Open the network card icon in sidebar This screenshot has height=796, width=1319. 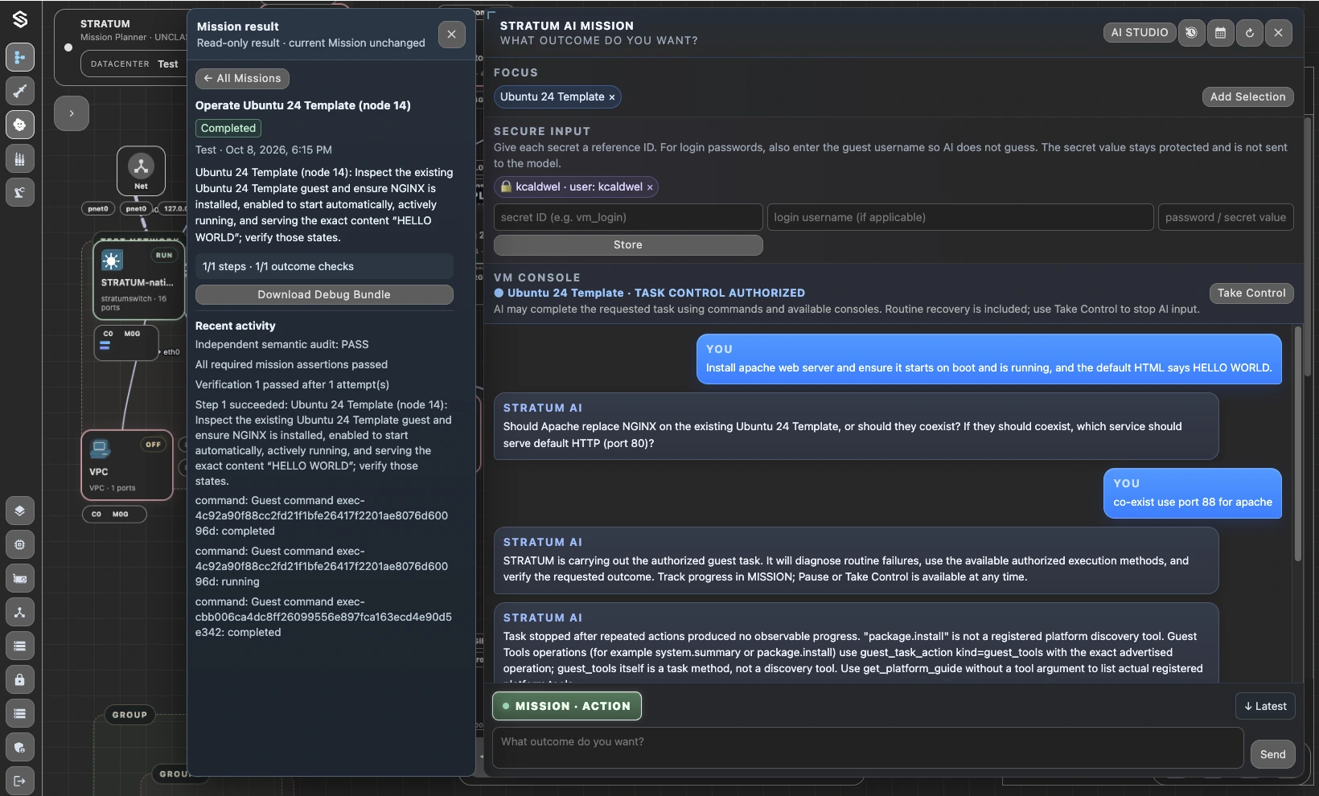(x=20, y=578)
